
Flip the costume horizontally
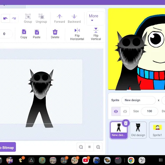click(x=77, y=34)
